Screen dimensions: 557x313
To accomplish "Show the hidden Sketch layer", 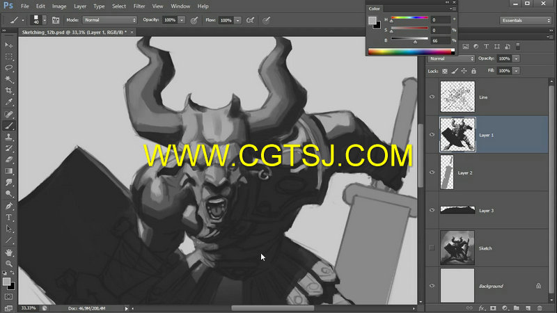I will coord(432,248).
